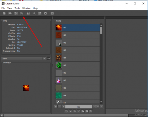Click the New project file toolbar icon
Image resolution: width=148 pixels, height=117 pixels.
pyautogui.click(x=4, y=13)
